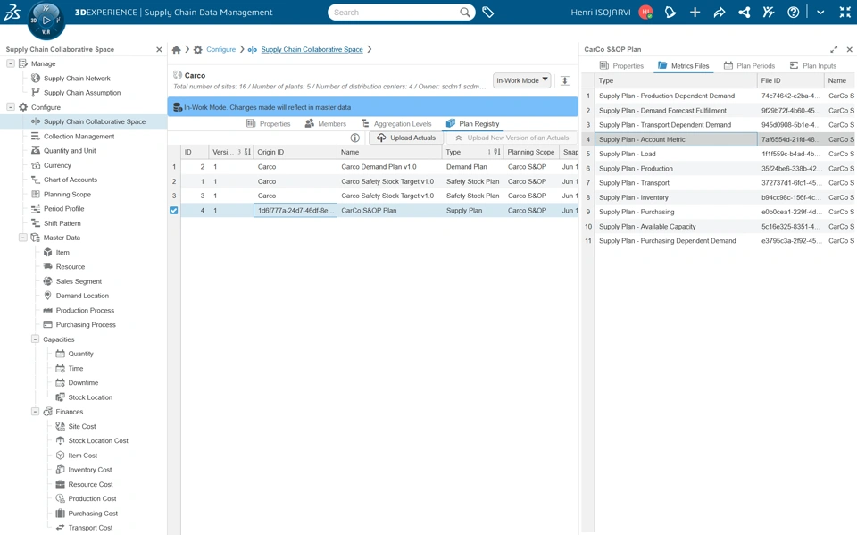Collapse the Finances tree node
857x535 pixels.
(35, 412)
